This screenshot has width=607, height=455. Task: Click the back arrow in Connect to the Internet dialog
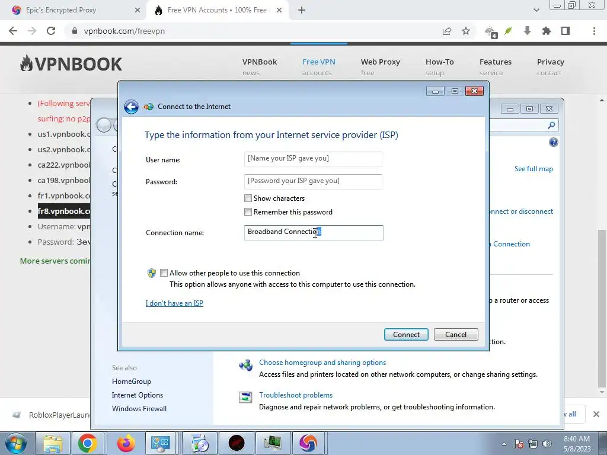(131, 107)
